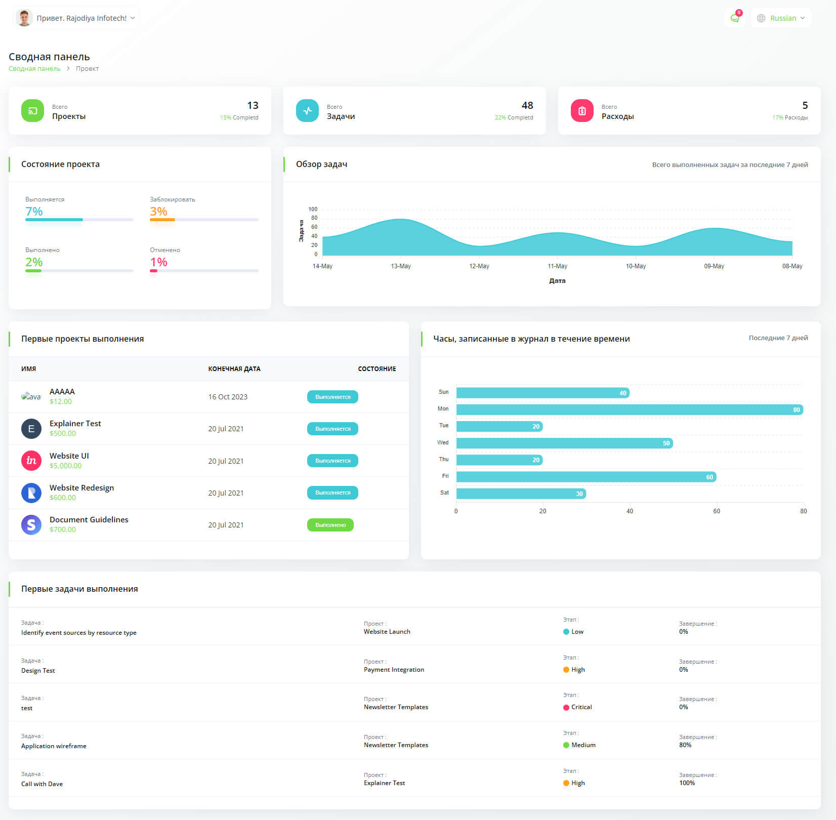The width and height of the screenshot is (836, 820).
Task: Click the pink Expenses clipboard icon
Action: [x=582, y=111]
